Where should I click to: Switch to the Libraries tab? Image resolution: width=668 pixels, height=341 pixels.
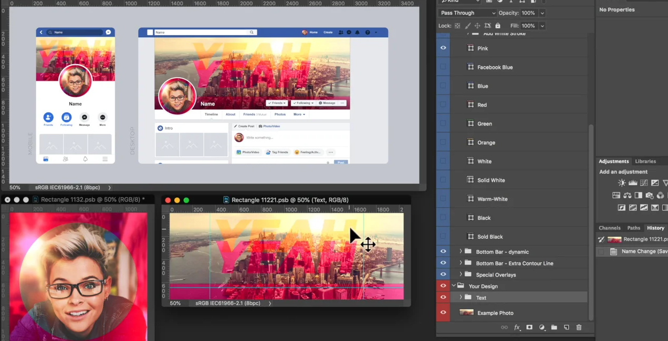tap(645, 161)
